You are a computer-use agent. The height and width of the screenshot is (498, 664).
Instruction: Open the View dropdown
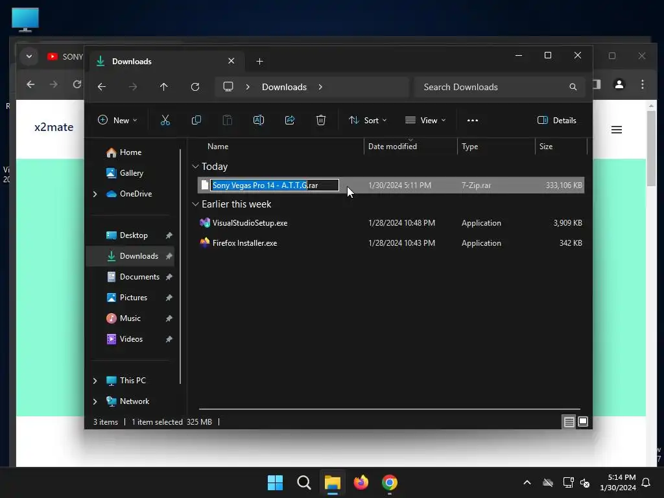pyautogui.click(x=425, y=120)
